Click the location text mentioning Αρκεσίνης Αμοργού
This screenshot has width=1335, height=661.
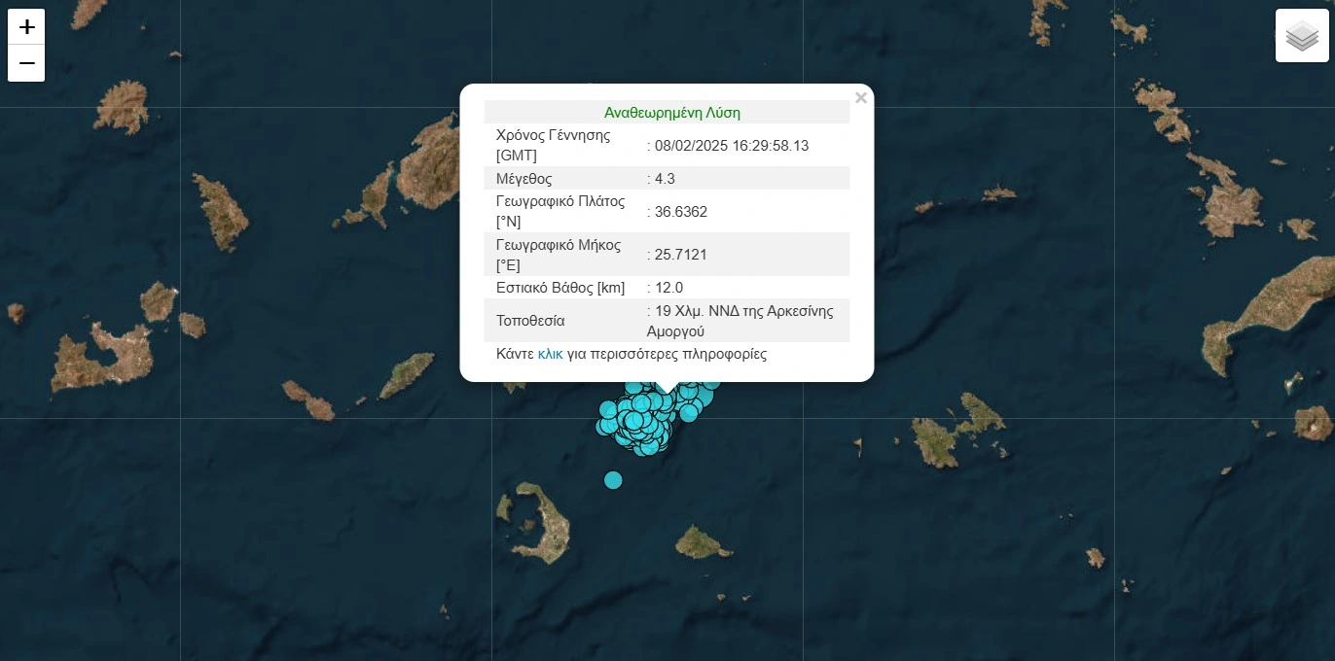pos(743,321)
